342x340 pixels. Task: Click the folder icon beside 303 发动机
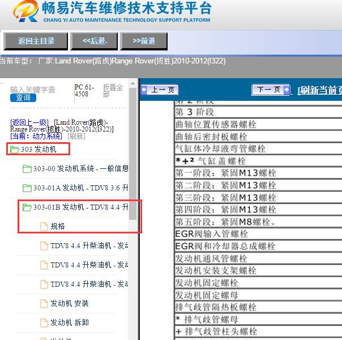[x=15, y=150]
